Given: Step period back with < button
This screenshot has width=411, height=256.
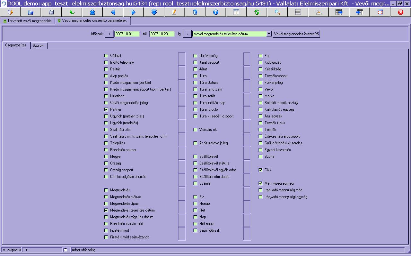Looking at the screenshot, I should click(109, 34).
